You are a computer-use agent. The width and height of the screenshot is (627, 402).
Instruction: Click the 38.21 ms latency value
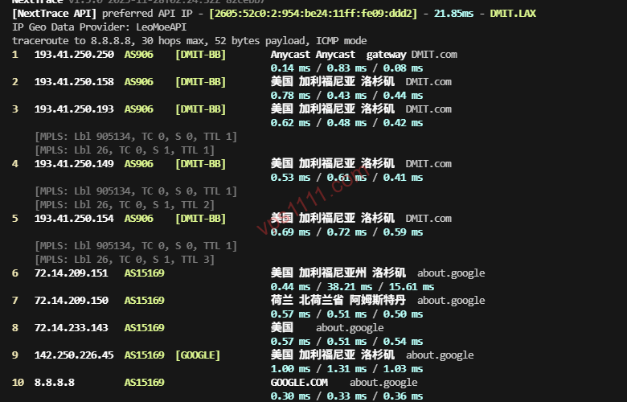(350, 287)
